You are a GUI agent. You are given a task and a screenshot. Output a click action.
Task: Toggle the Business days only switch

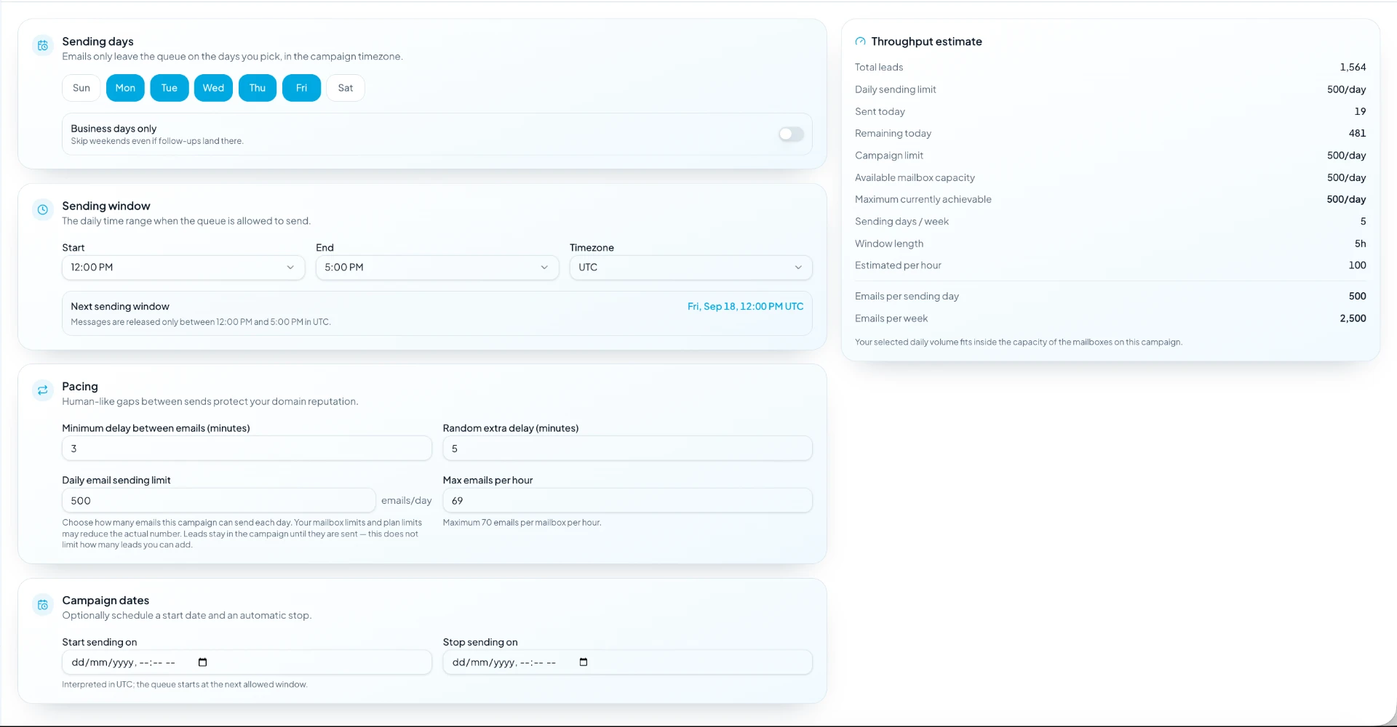[x=791, y=134]
